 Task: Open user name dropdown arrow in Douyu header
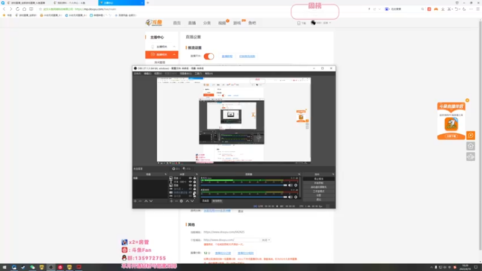330,23
